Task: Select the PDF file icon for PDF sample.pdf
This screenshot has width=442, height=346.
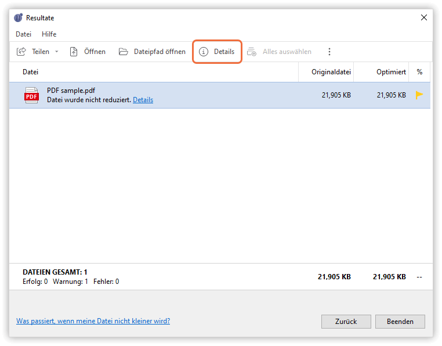Action: [x=31, y=95]
